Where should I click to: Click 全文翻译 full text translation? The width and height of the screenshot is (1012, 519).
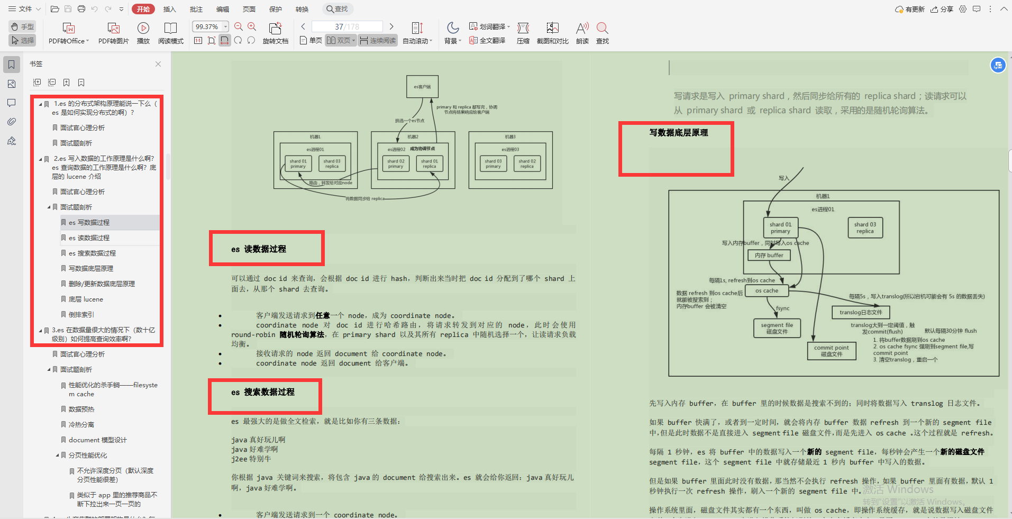487,40
